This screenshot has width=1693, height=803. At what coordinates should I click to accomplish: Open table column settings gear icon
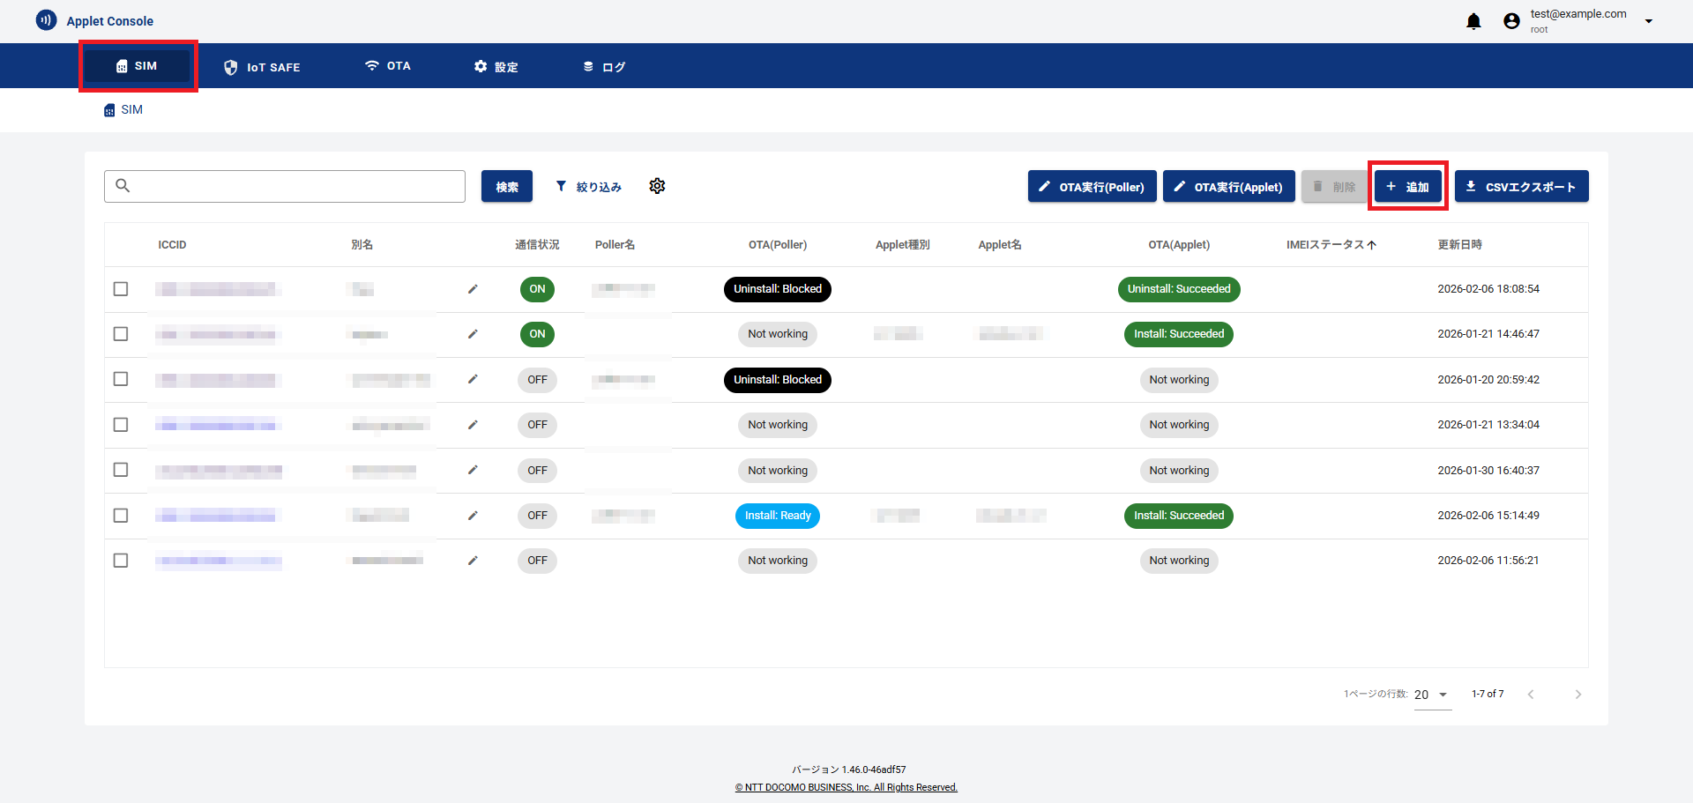click(657, 186)
